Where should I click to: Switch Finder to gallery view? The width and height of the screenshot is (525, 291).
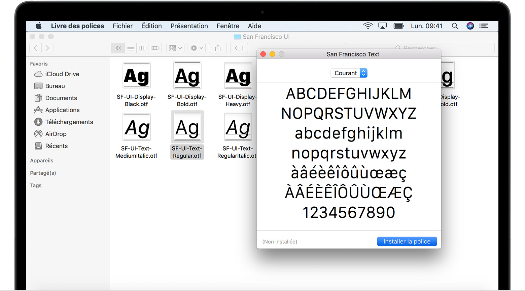point(155,48)
